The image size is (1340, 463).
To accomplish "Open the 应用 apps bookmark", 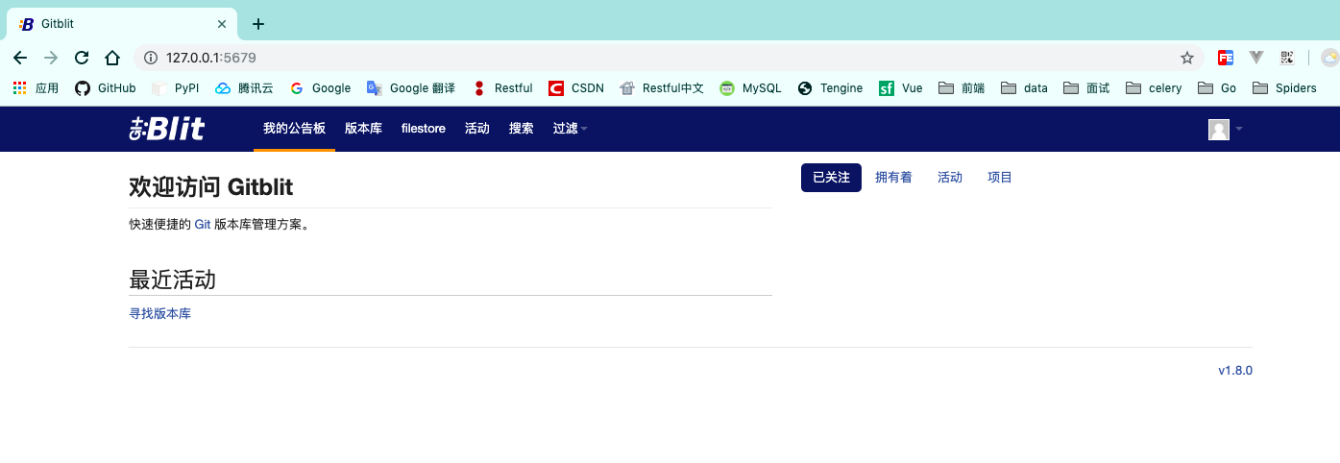I will coord(36,88).
